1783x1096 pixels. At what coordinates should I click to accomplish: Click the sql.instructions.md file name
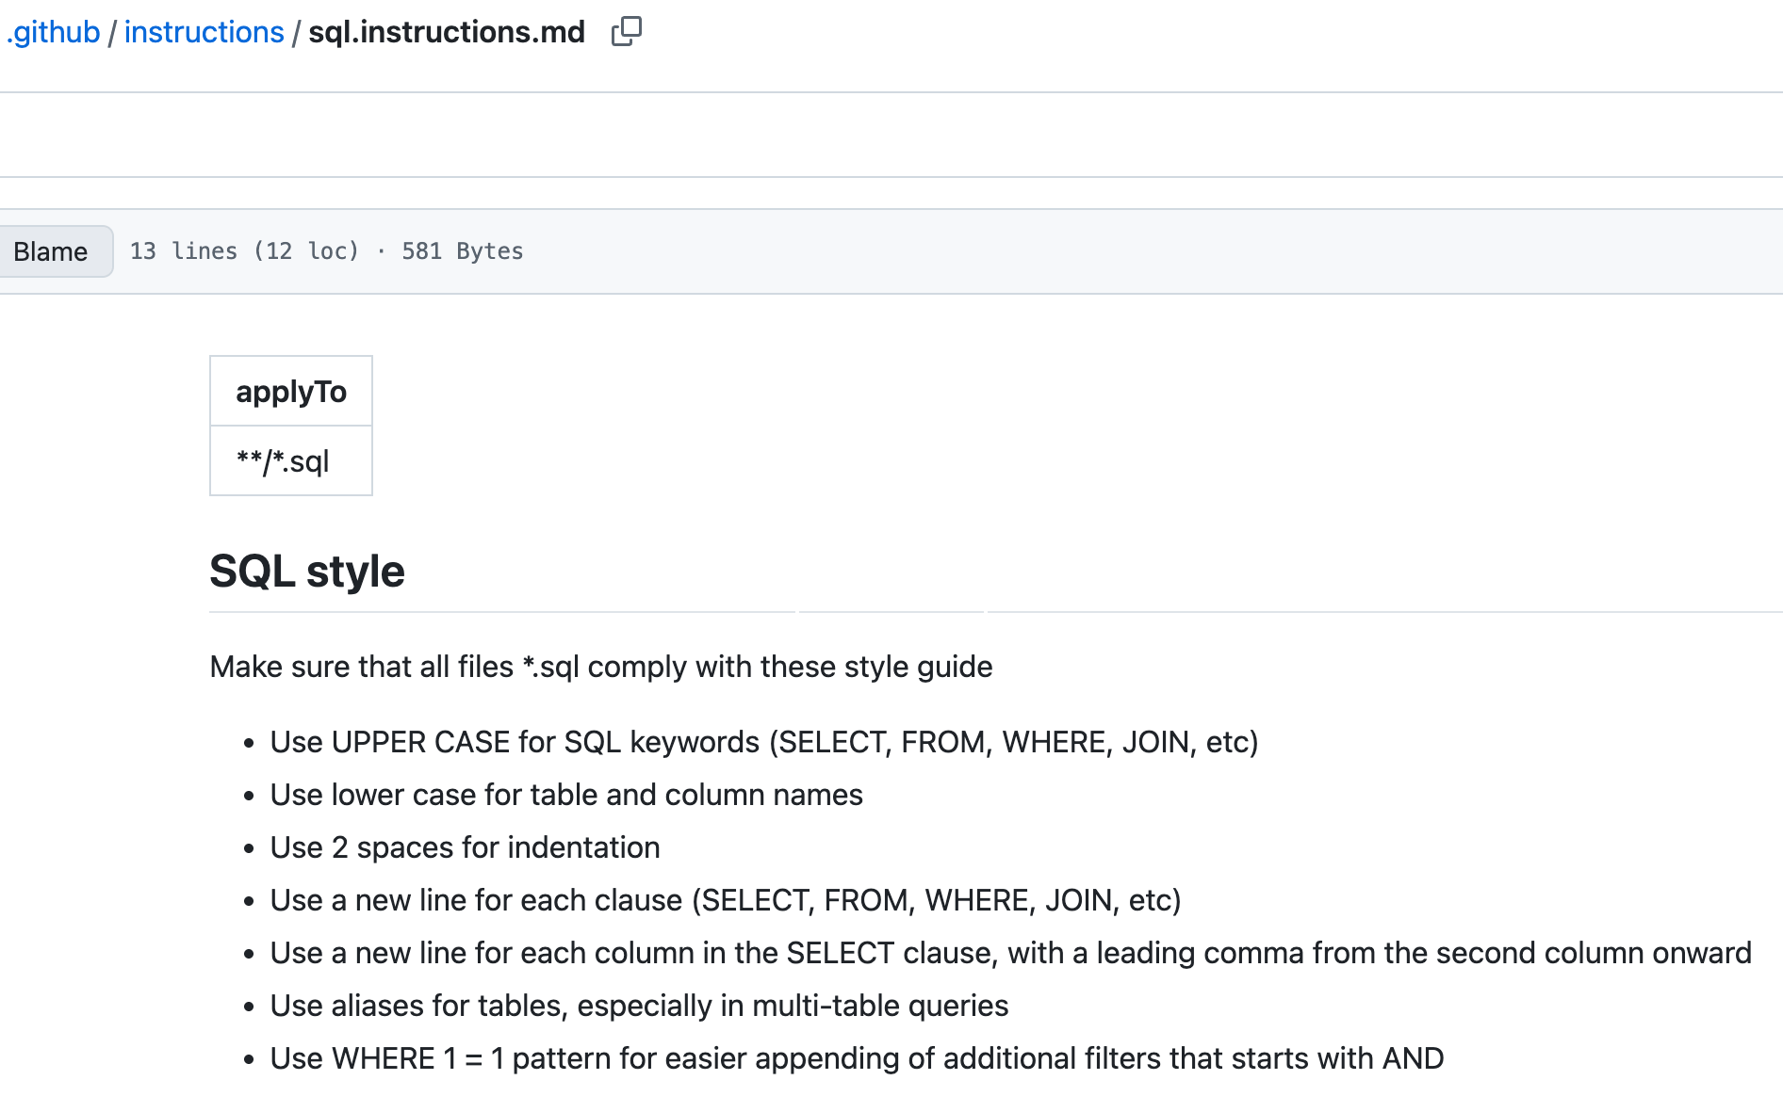(447, 32)
